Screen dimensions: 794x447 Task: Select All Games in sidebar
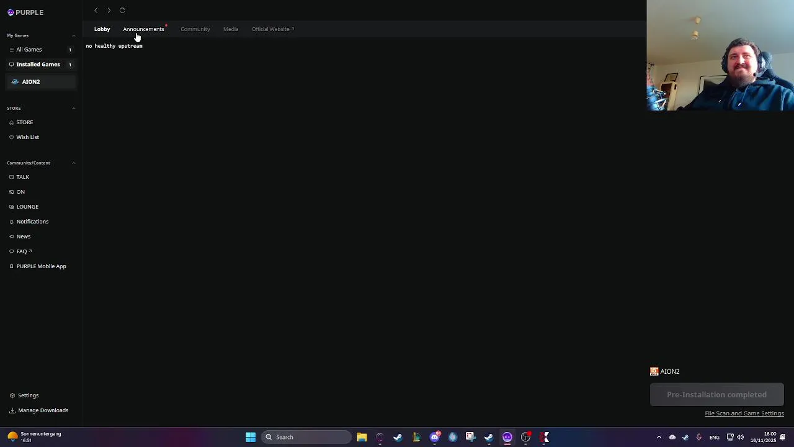coord(41,50)
